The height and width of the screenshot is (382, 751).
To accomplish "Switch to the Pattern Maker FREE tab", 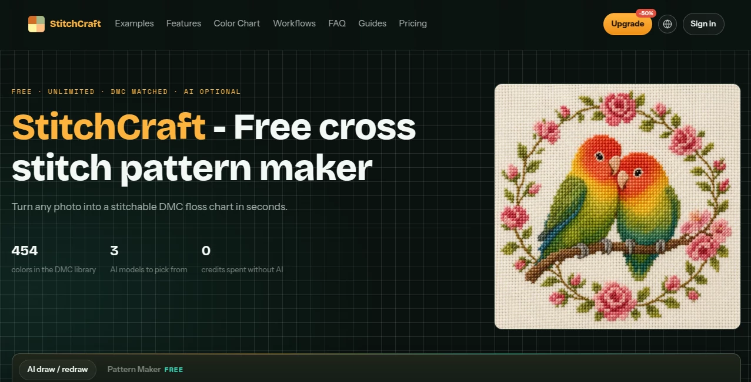I will (x=145, y=370).
